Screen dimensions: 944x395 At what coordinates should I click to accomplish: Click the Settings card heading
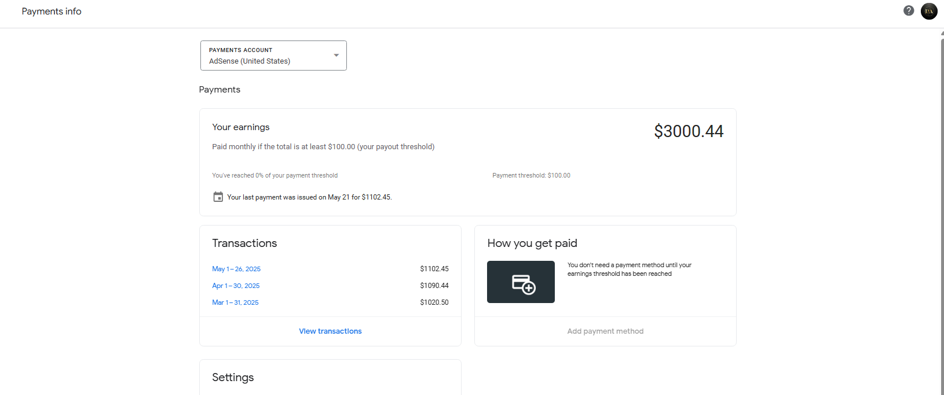coord(233,377)
